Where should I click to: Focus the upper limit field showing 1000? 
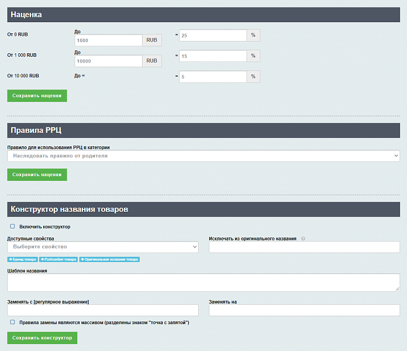[x=109, y=40]
